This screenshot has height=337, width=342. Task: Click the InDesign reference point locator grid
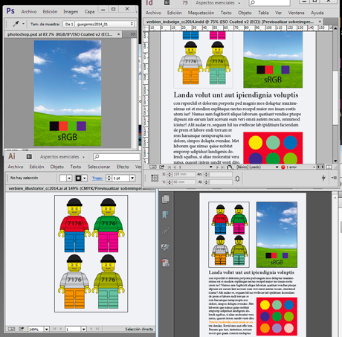coord(155,178)
